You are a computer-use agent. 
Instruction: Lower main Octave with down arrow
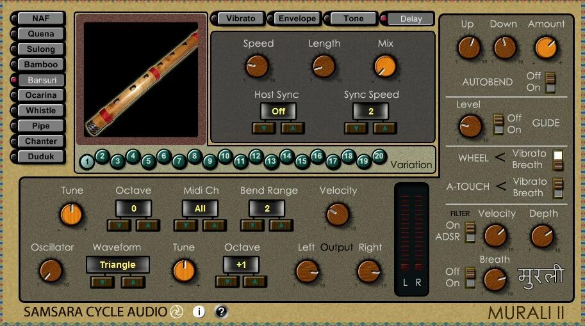pyautogui.click(x=119, y=225)
